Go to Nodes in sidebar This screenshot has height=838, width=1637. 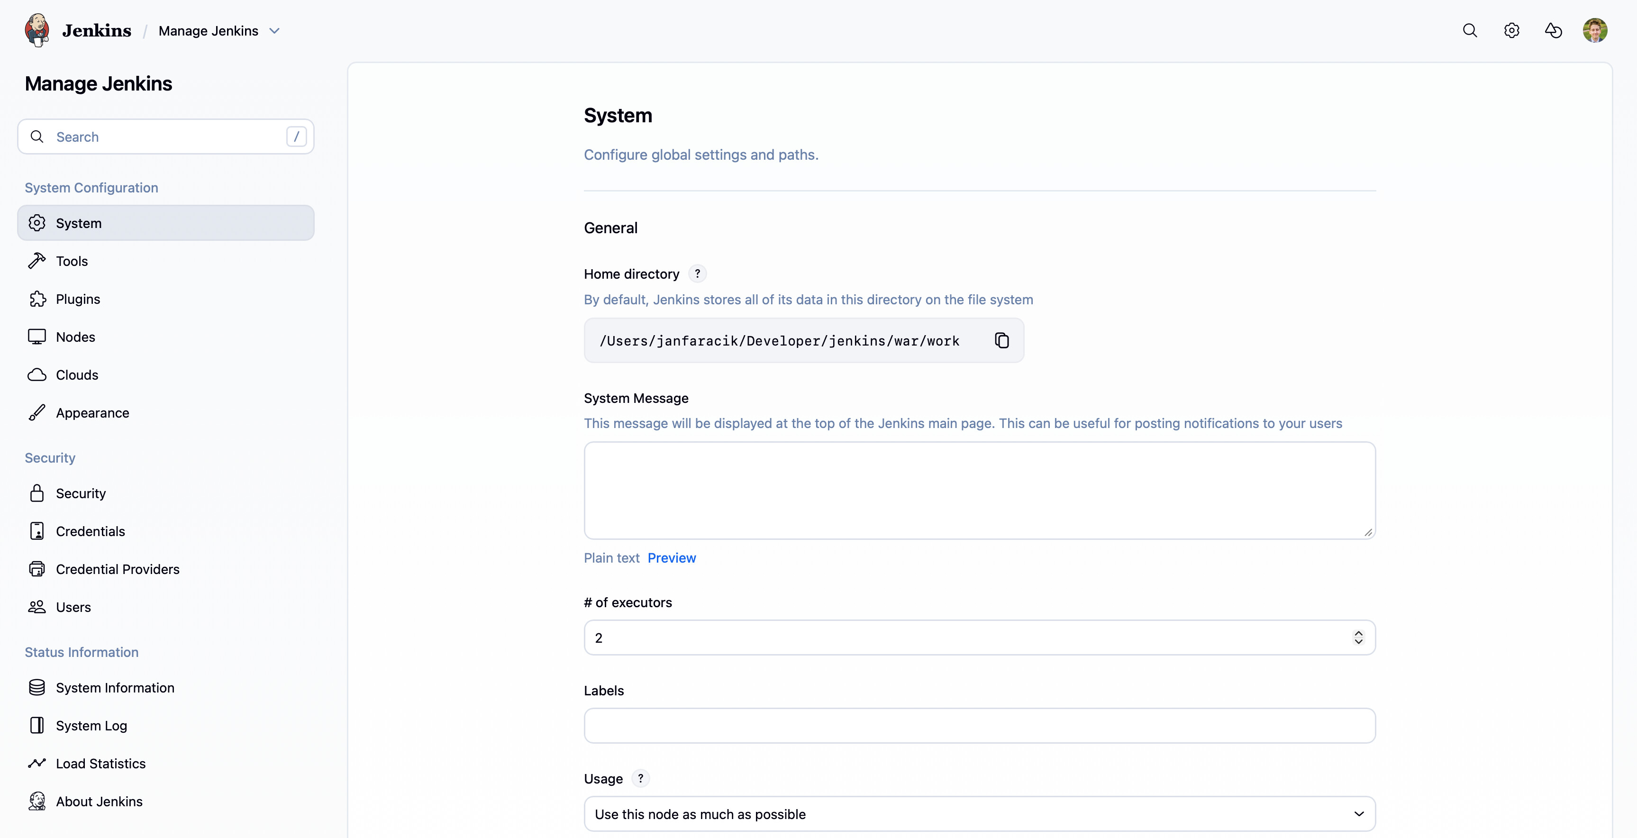coord(75,337)
